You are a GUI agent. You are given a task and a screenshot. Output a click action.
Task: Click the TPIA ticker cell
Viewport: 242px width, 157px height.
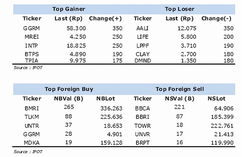pyautogui.click(x=32, y=61)
